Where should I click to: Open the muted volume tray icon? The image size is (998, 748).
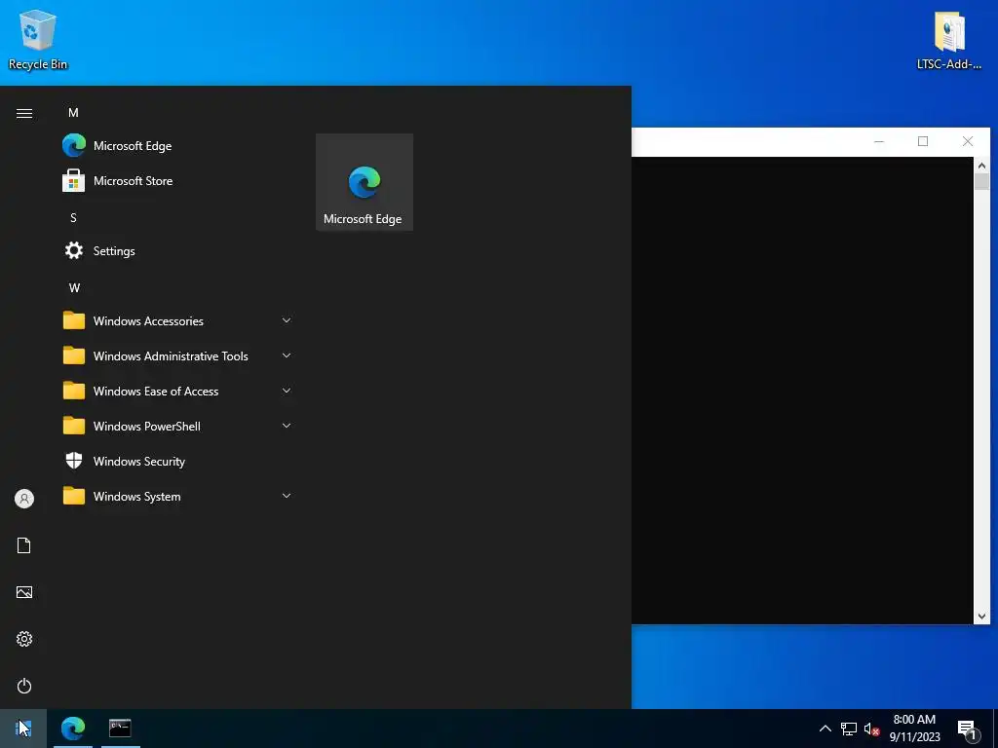coord(872,729)
